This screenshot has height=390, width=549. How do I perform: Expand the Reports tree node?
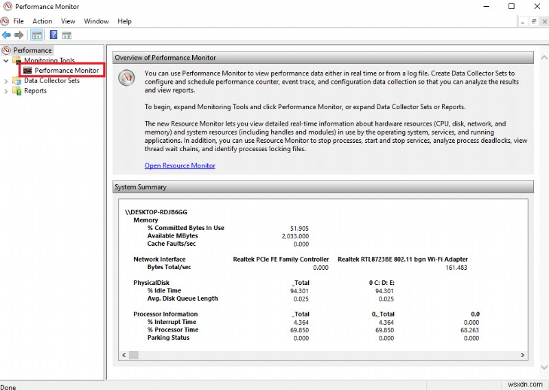(6, 91)
